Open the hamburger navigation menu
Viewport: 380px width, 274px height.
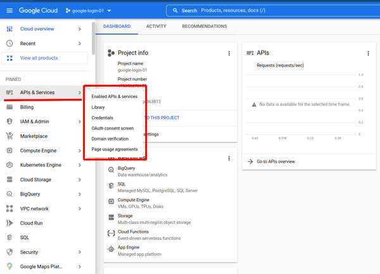(9, 10)
